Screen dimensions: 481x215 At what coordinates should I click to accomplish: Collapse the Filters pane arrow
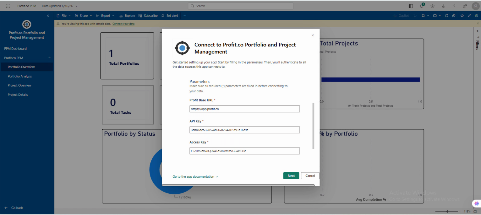coord(477,31)
